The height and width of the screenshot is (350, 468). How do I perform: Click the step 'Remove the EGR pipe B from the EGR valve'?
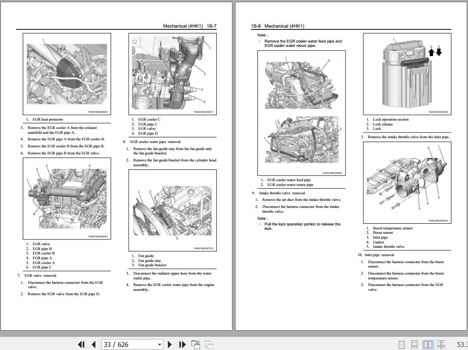(63, 153)
